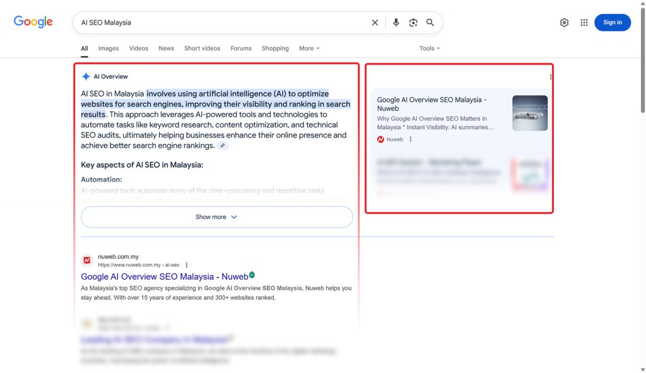Screen dimensions: 646x373
Task: Expand AI Overview with Show more
Action: tap(217, 216)
